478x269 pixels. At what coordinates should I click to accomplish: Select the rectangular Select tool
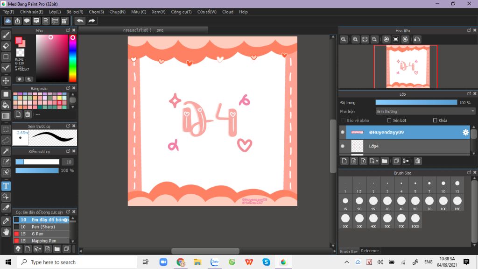pos(6,129)
